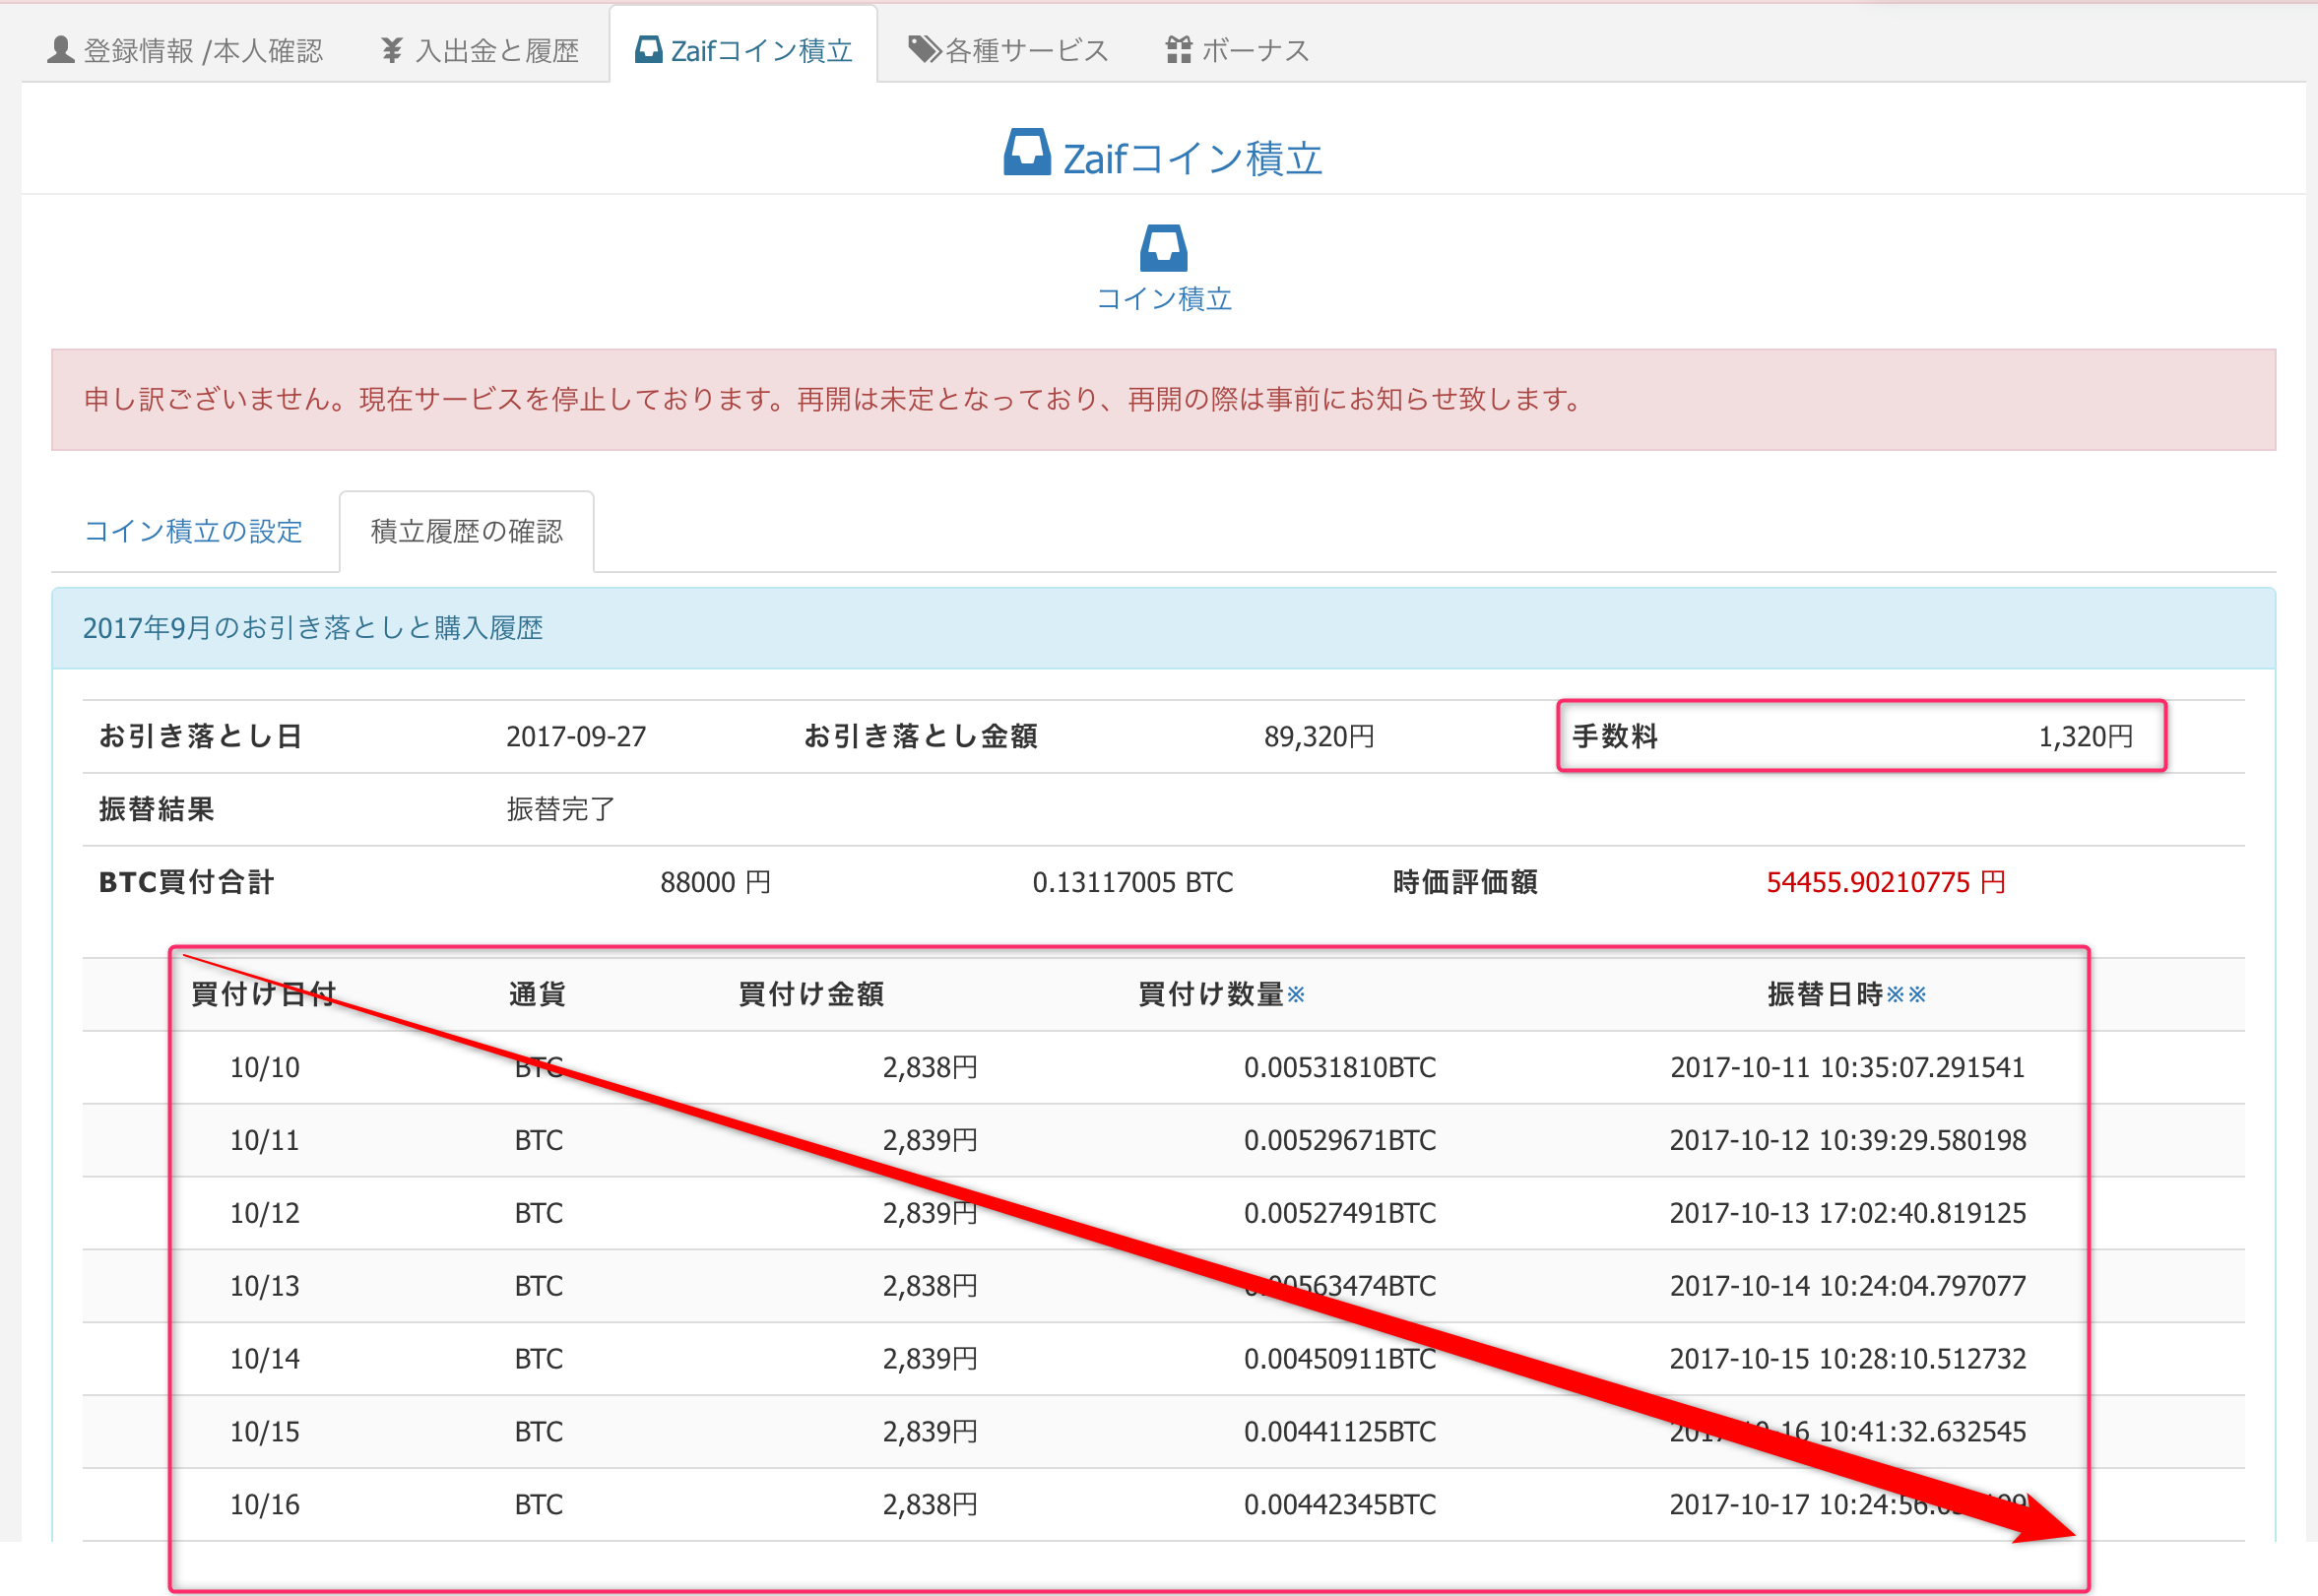The image size is (2318, 1596).
Task: Click the ※※ note link beside 振替日時
Action: (x=1906, y=994)
